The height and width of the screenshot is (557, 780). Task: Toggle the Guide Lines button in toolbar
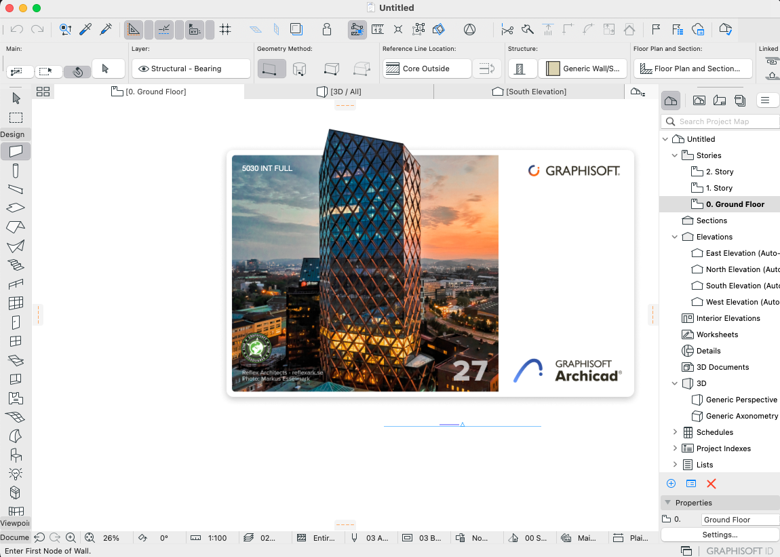tap(164, 29)
